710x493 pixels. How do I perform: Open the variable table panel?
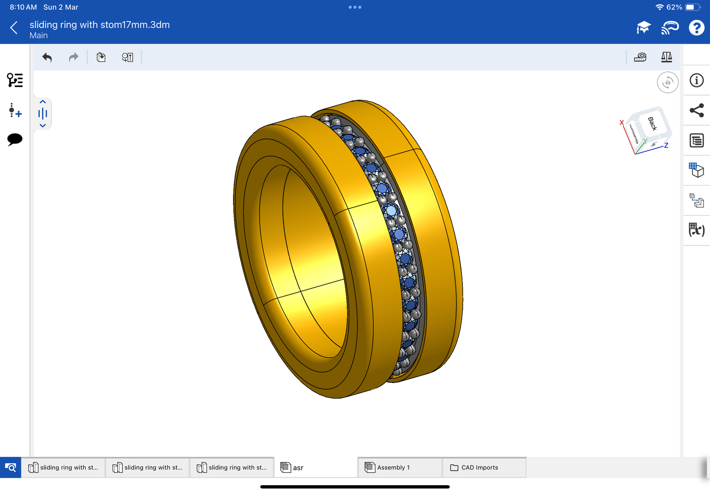click(696, 230)
